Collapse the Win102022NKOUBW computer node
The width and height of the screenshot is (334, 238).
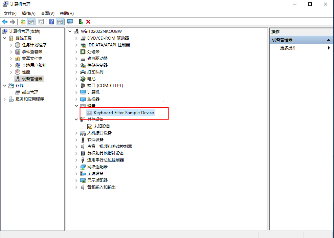70,31
